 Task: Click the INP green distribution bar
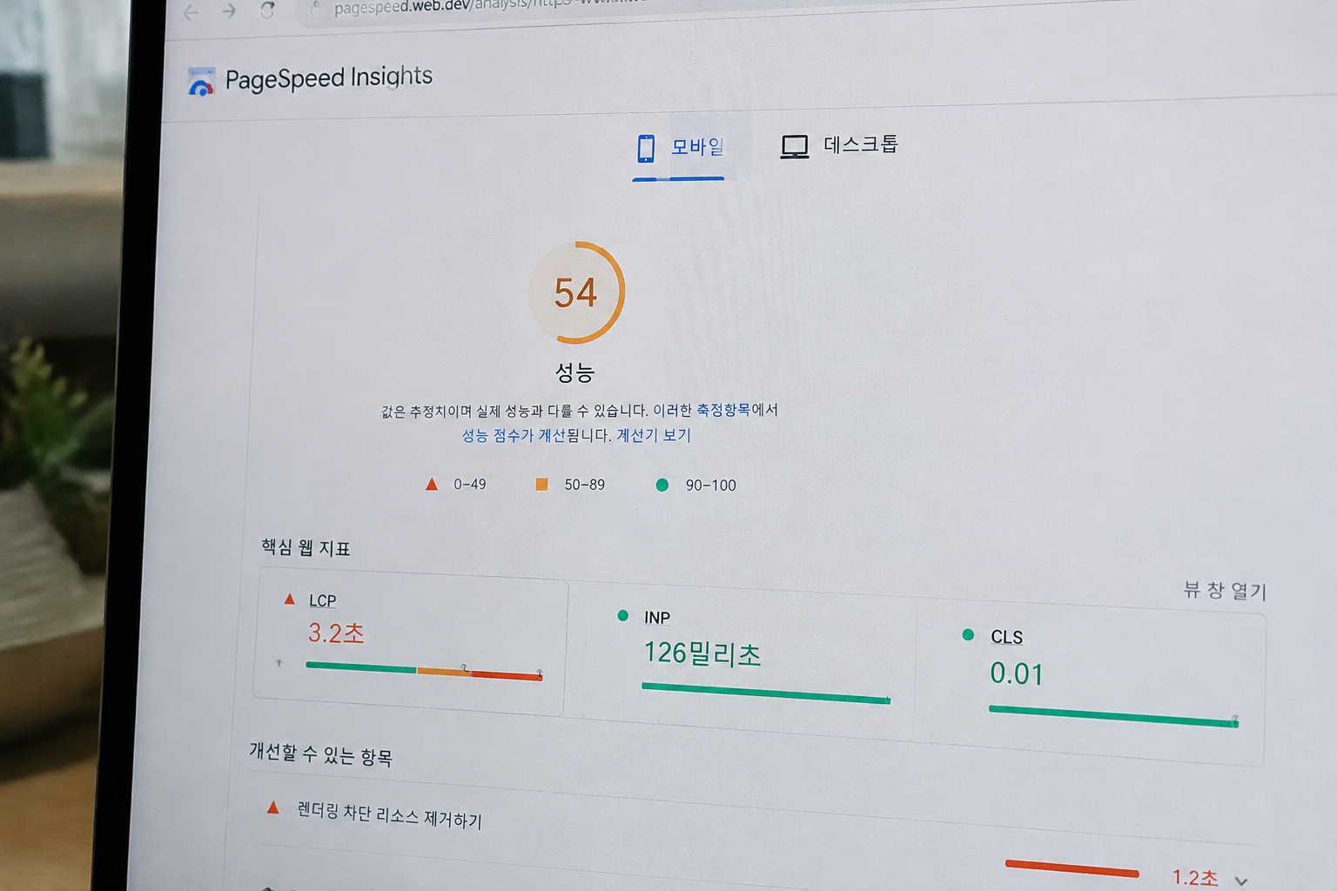(766, 693)
